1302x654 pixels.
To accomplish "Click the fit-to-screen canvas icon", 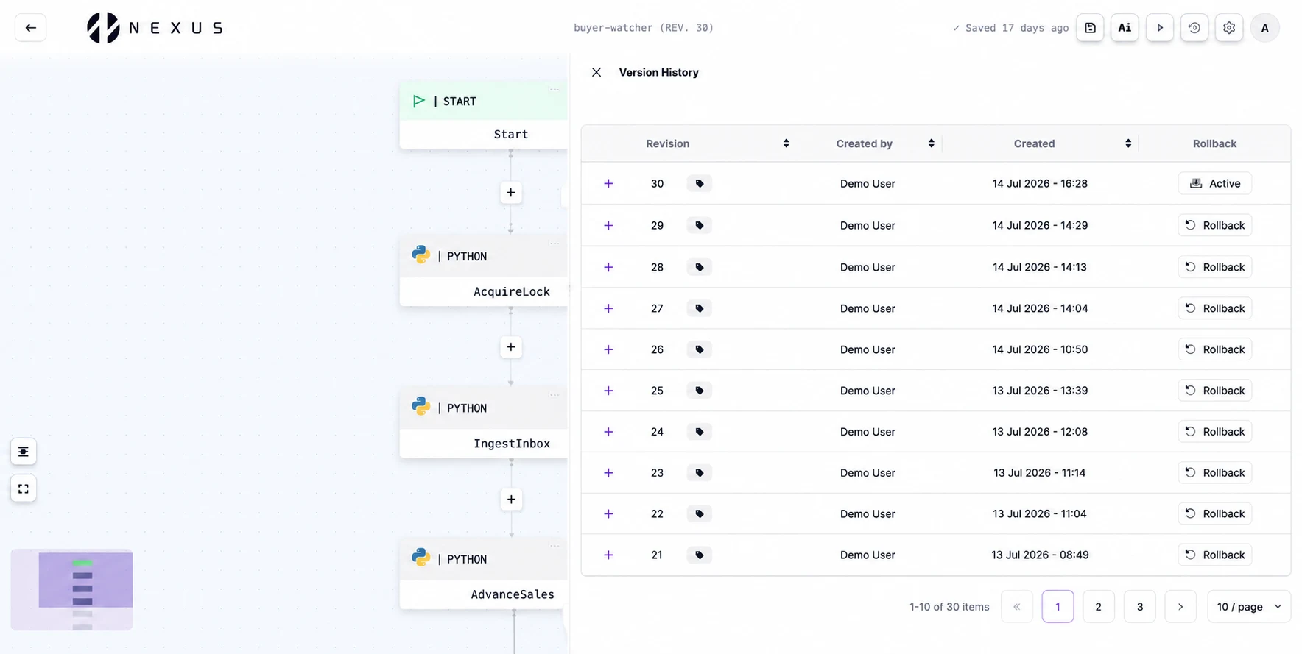I will click(24, 488).
